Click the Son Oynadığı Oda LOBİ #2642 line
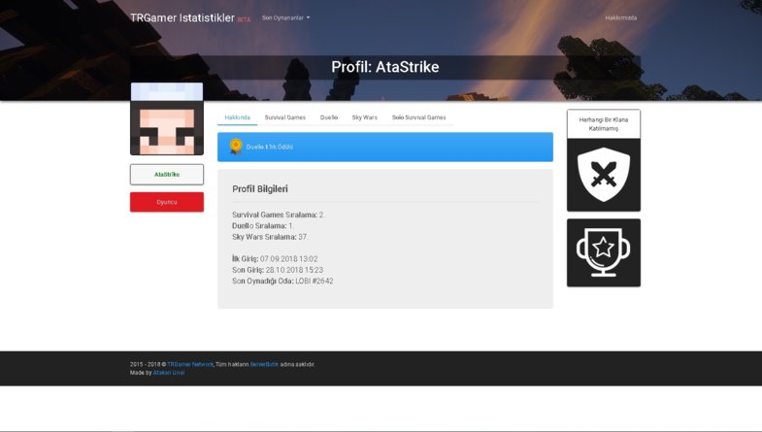The height and width of the screenshot is (432, 762). pos(282,282)
